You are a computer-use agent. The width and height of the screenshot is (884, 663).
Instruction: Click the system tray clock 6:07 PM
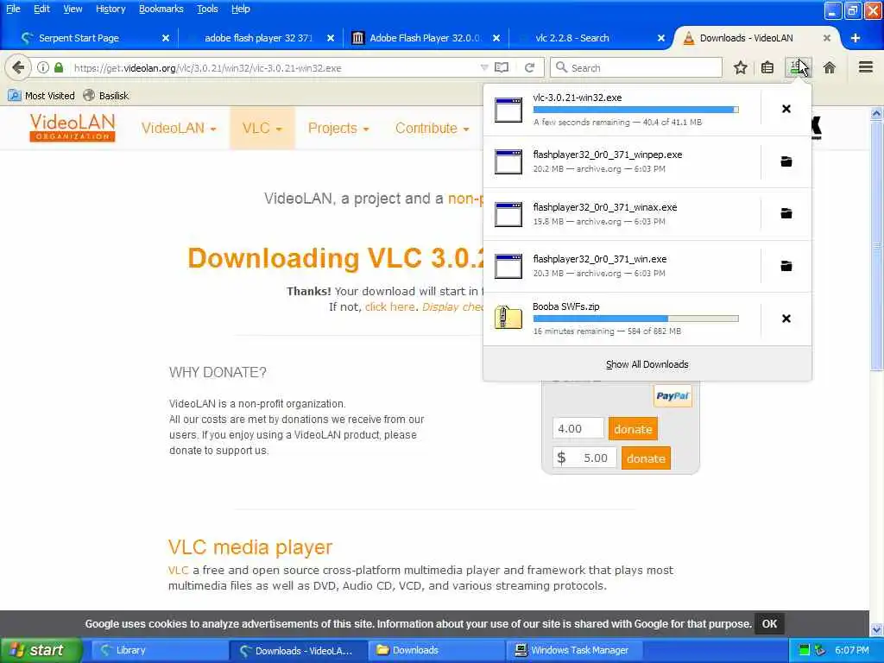852,650
